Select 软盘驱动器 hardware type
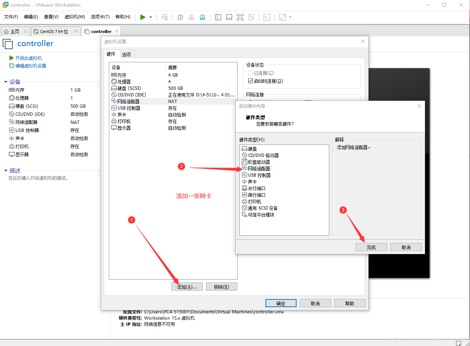The image size is (470, 346). coord(256,162)
